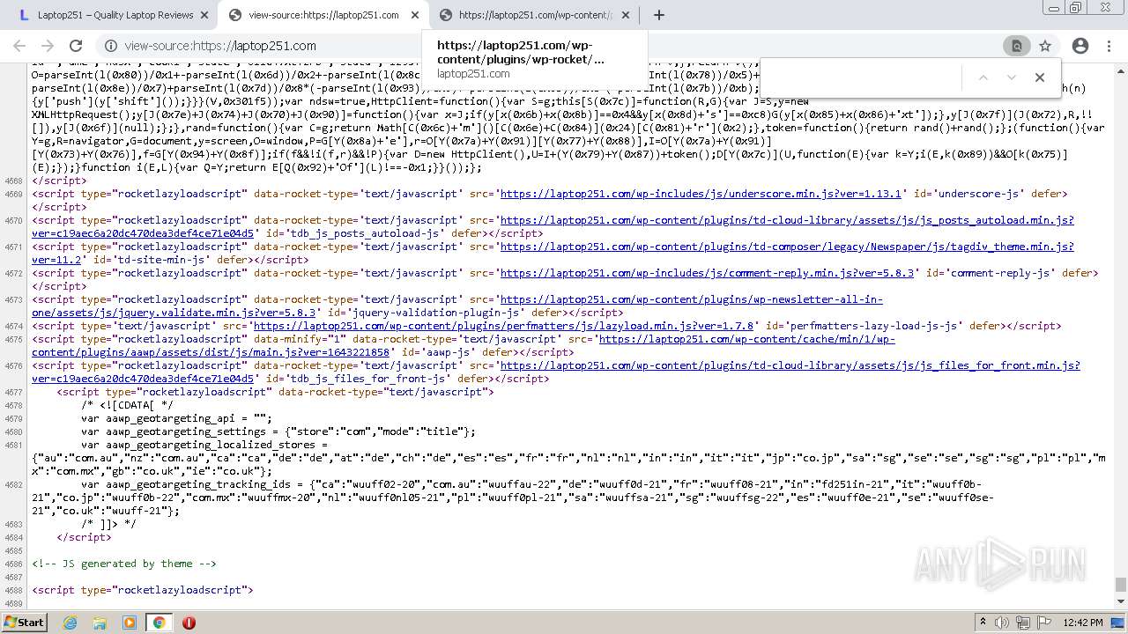Open the Action Center flag icon
Screen dimensions: 1128x634
point(1044,623)
